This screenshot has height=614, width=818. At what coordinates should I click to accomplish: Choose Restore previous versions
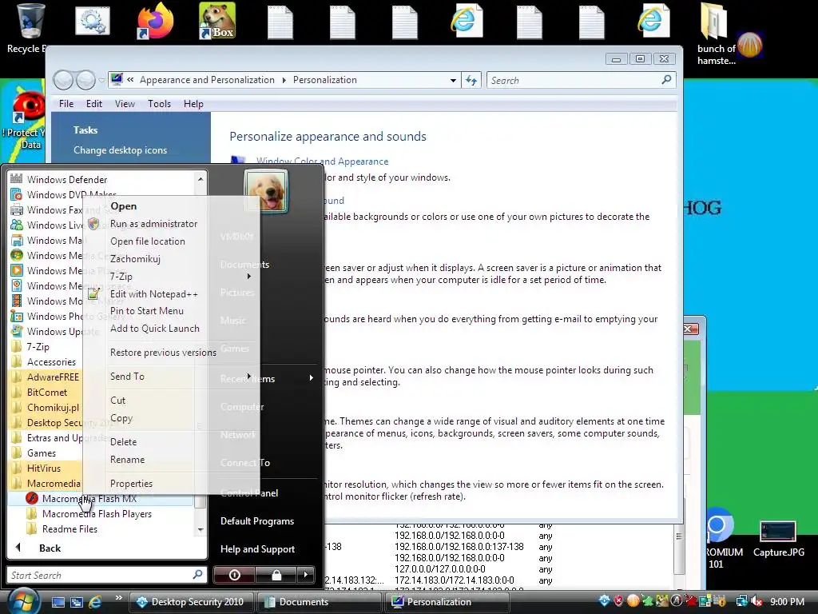(x=163, y=353)
